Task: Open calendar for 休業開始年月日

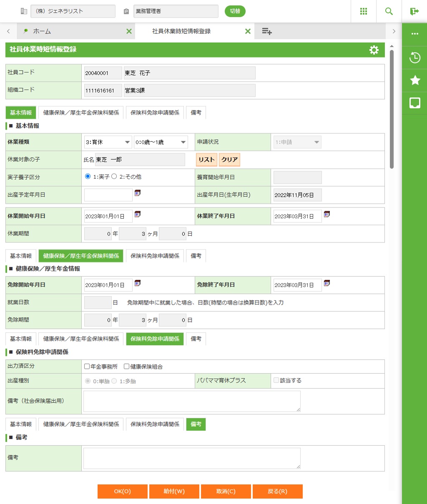Action: 138,214
